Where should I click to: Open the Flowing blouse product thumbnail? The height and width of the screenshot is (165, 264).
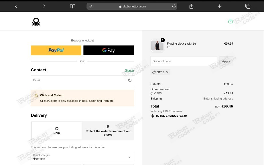[x=157, y=45]
